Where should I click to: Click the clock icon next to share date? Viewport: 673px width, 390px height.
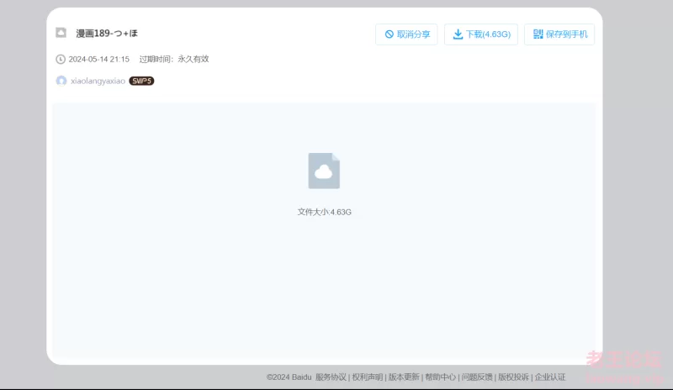pos(61,59)
